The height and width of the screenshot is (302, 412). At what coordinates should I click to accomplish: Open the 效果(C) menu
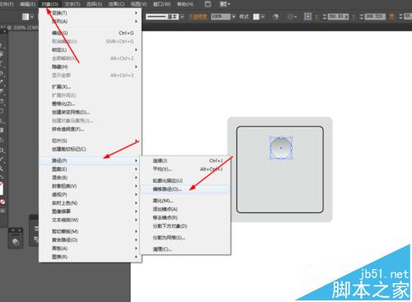[116, 4]
